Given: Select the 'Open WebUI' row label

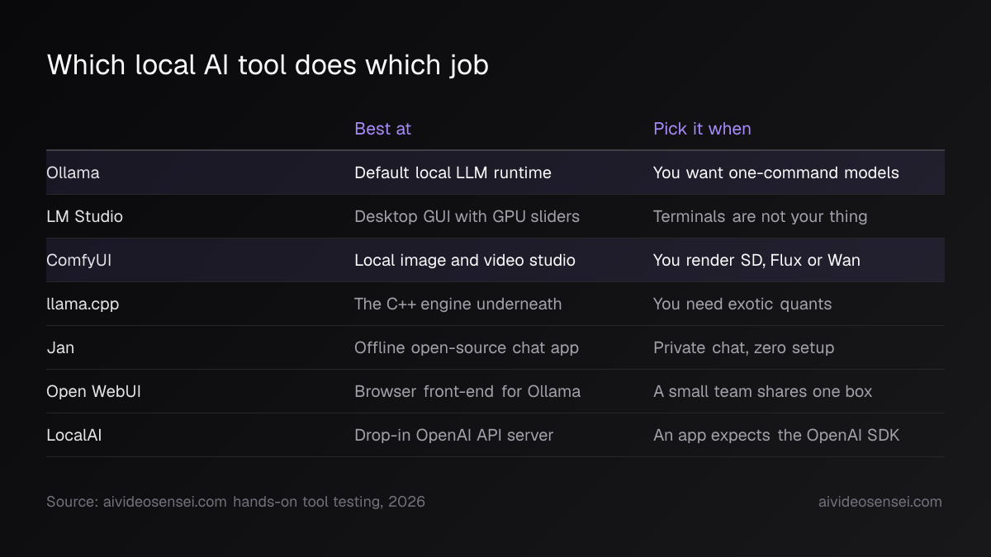Looking at the screenshot, I should coord(93,391).
